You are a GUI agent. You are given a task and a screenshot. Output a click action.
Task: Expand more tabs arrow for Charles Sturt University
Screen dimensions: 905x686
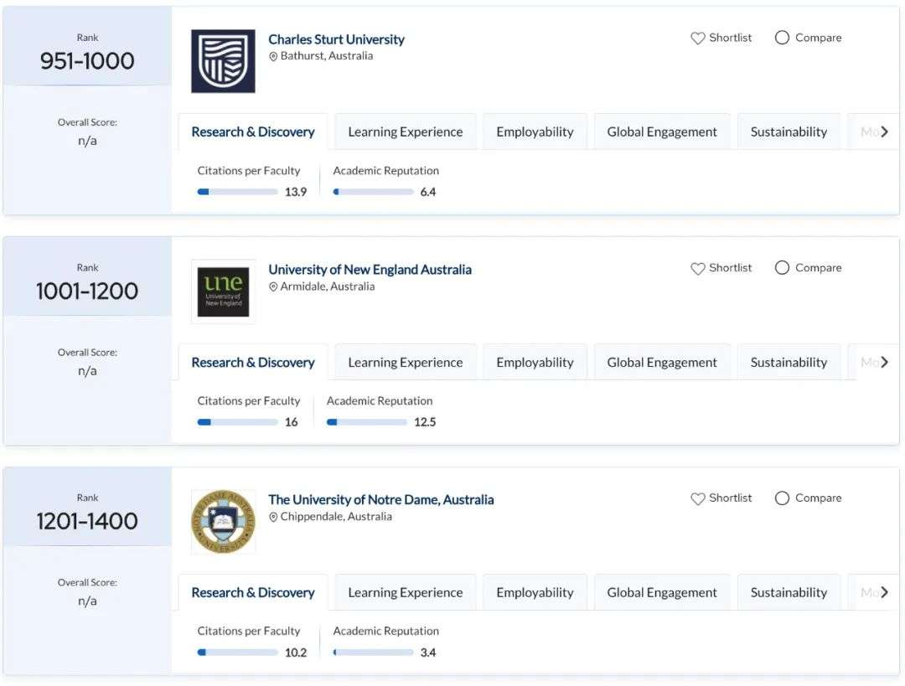[884, 132]
